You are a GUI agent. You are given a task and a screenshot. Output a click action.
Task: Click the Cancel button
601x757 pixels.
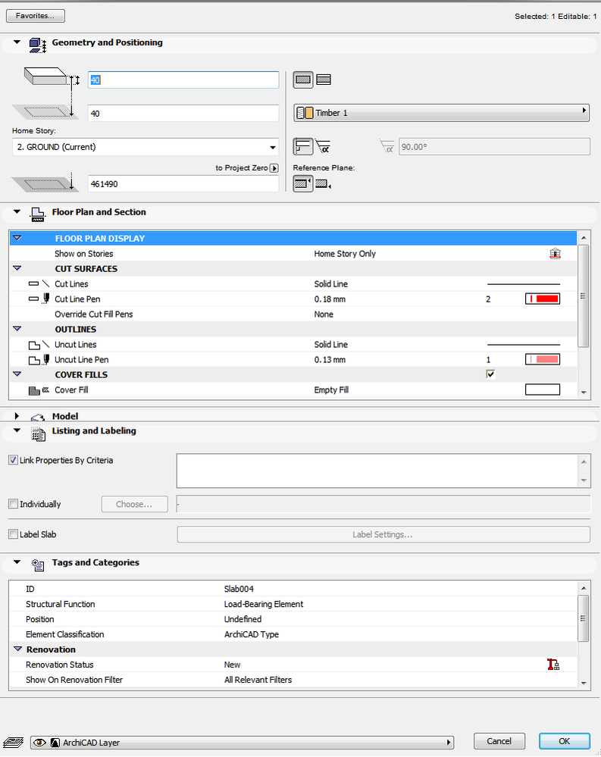(499, 741)
